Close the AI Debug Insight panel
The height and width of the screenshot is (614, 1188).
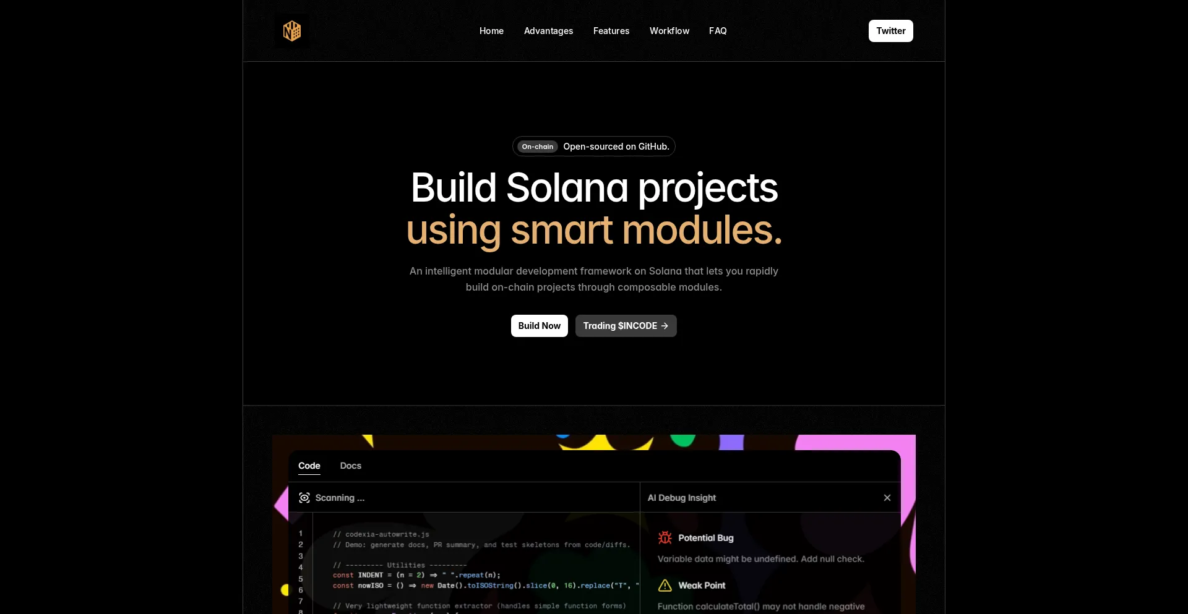click(x=887, y=498)
